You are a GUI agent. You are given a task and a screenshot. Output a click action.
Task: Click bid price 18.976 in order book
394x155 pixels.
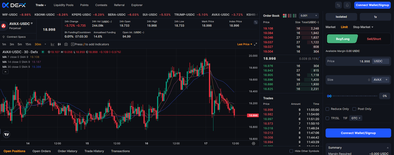coord(268,66)
